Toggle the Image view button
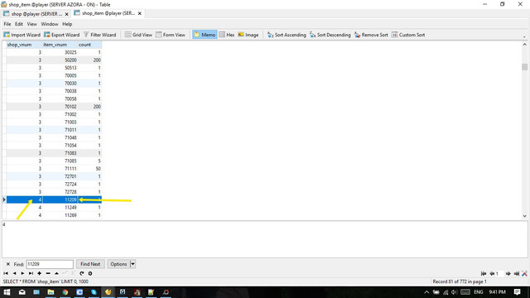Viewport: 530px width, 298px height. pyautogui.click(x=248, y=35)
